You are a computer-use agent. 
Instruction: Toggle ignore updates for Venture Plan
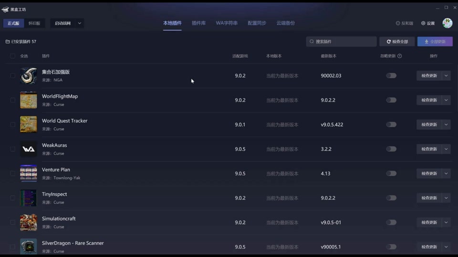coord(391,174)
